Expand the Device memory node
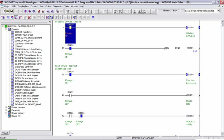 pos(6,113)
